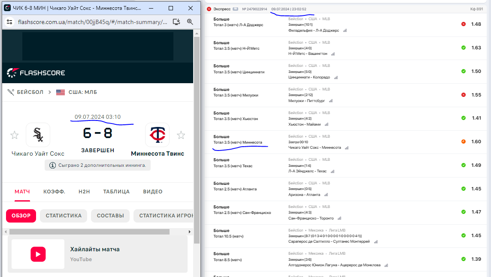This screenshot has width=491, height=277.
Task: Click green won icon for Н-Й Метс bet
Action: (x=464, y=48)
